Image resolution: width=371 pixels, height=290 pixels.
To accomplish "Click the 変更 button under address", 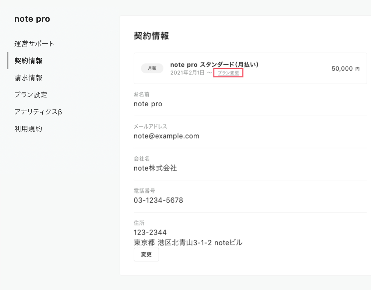I will click(x=146, y=254).
